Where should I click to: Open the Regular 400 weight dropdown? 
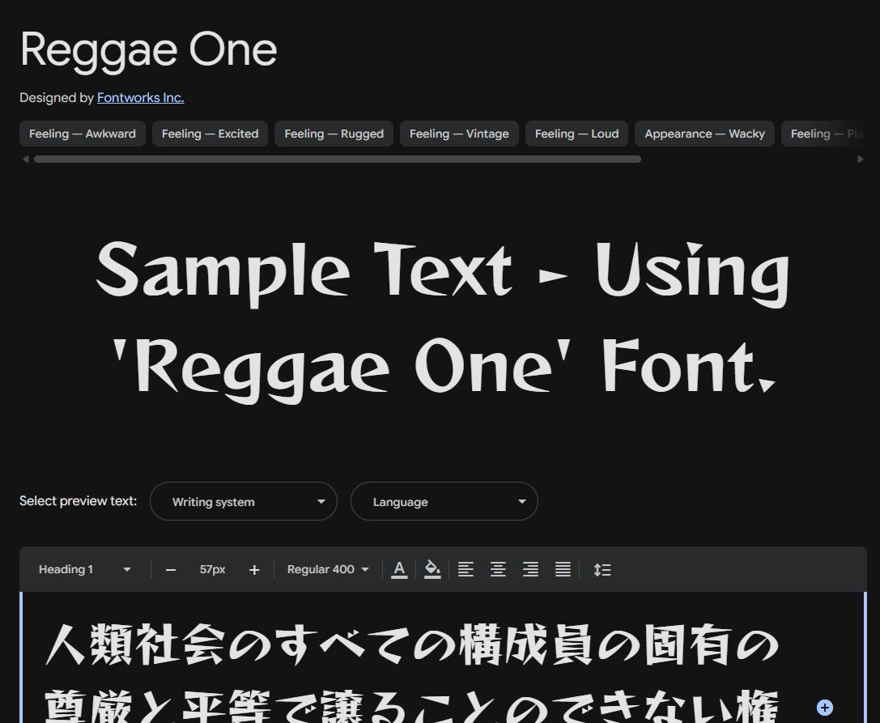pyautogui.click(x=328, y=569)
